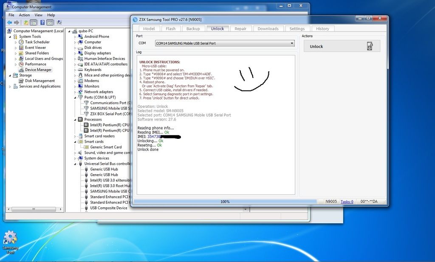This screenshot has height=262, width=435.
Task: Select Generic Smart Card device
Action: tap(106, 147)
